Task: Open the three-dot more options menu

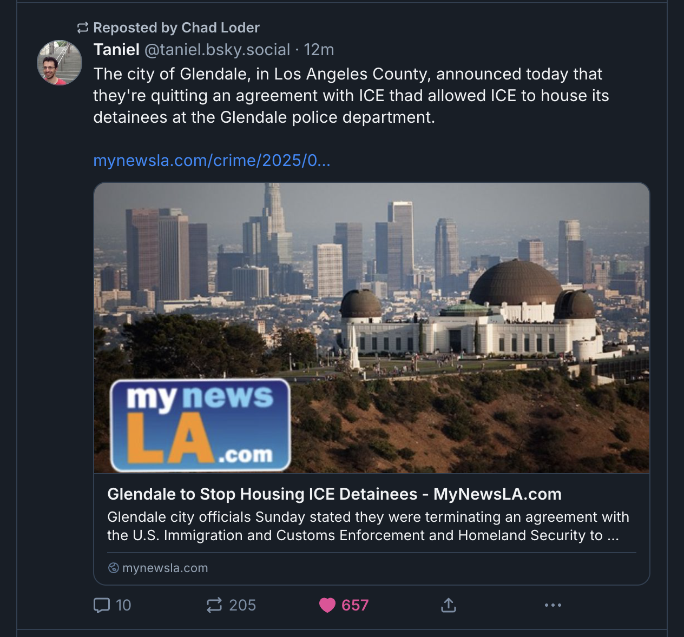Action: pos(553,605)
